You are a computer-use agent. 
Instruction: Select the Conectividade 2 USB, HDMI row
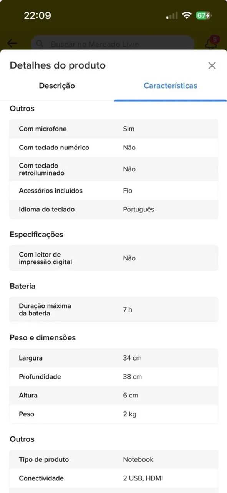point(114,478)
